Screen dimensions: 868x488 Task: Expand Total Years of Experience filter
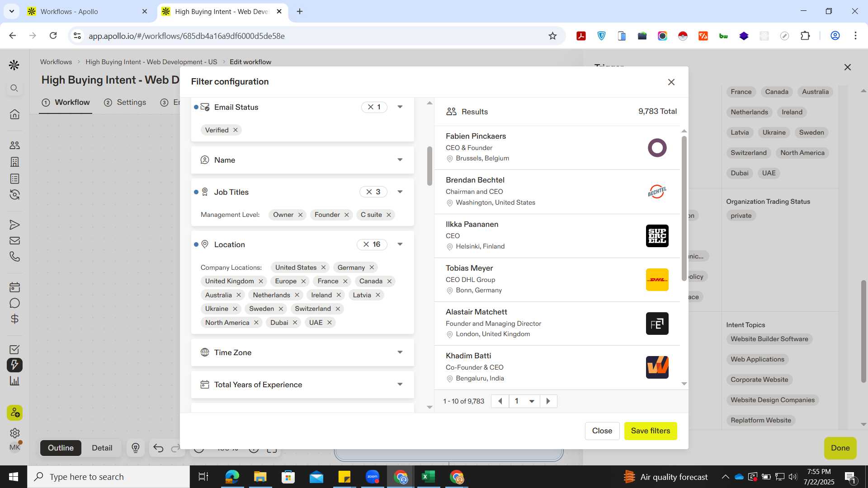(400, 385)
